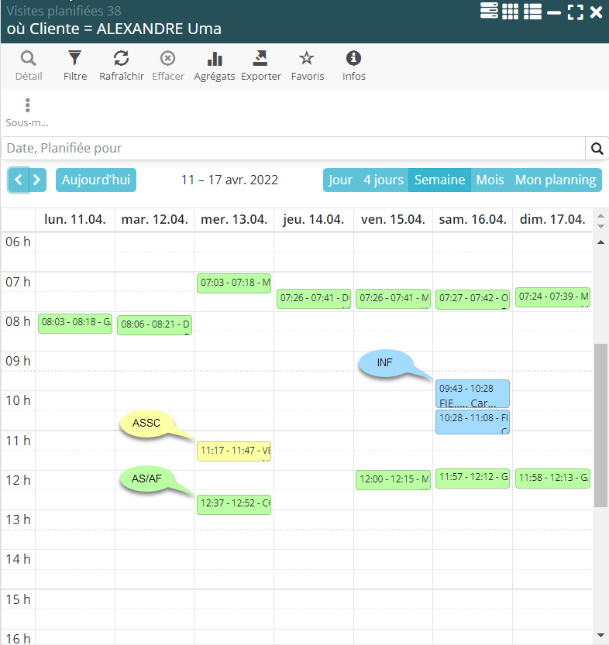Go to the previous week arrow

tap(19, 180)
